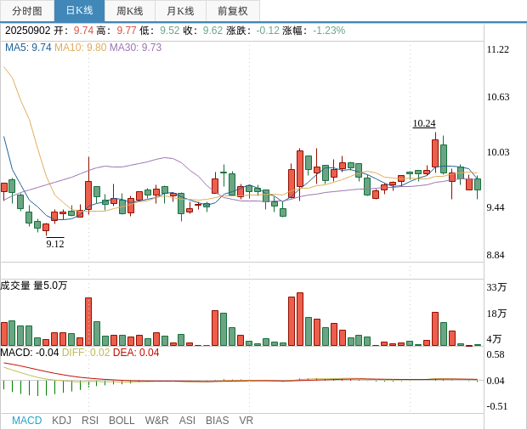Click the 0.58 MACD axis label
Image resolution: width=527 pixels, height=430 pixels.
click(x=496, y=354)
